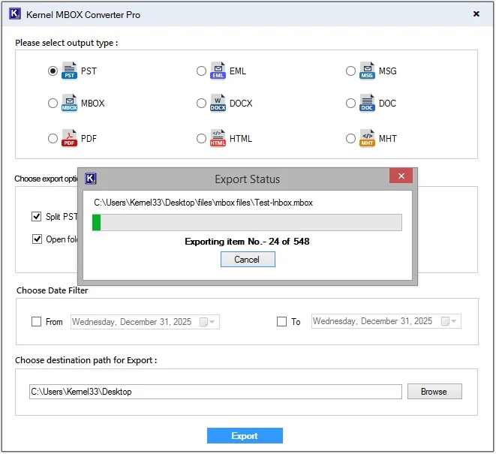
Task: Select the EML radio button
Action: (201, 71)
